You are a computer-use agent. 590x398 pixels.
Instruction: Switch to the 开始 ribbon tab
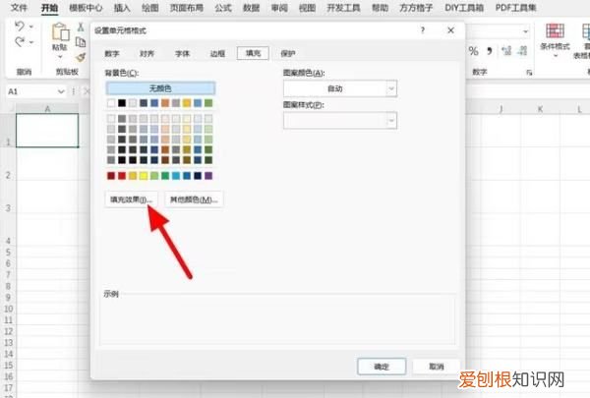pyautogui.click(x=50, y=8)
